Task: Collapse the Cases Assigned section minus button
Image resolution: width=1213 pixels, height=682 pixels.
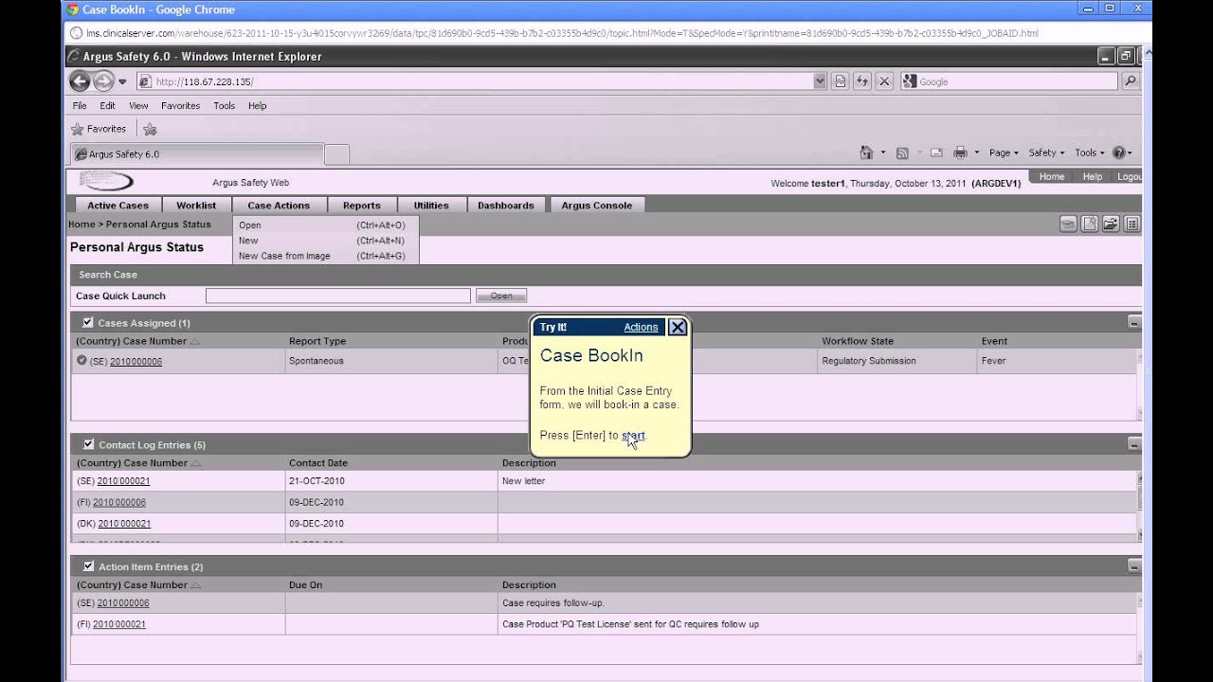Action: click(x=1134, y=323)
